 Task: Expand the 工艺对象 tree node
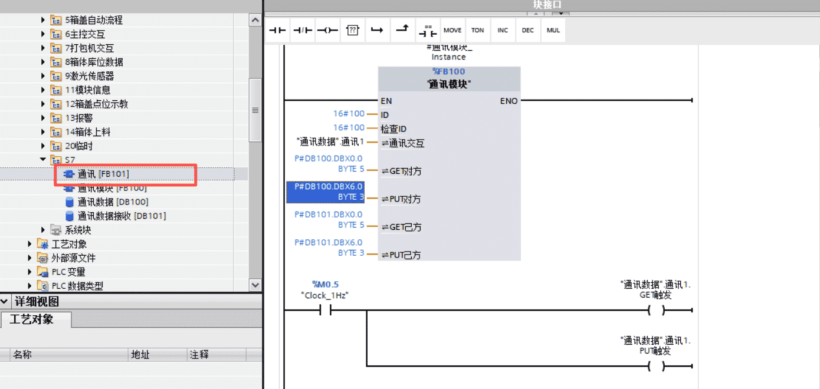pos(30,244)
